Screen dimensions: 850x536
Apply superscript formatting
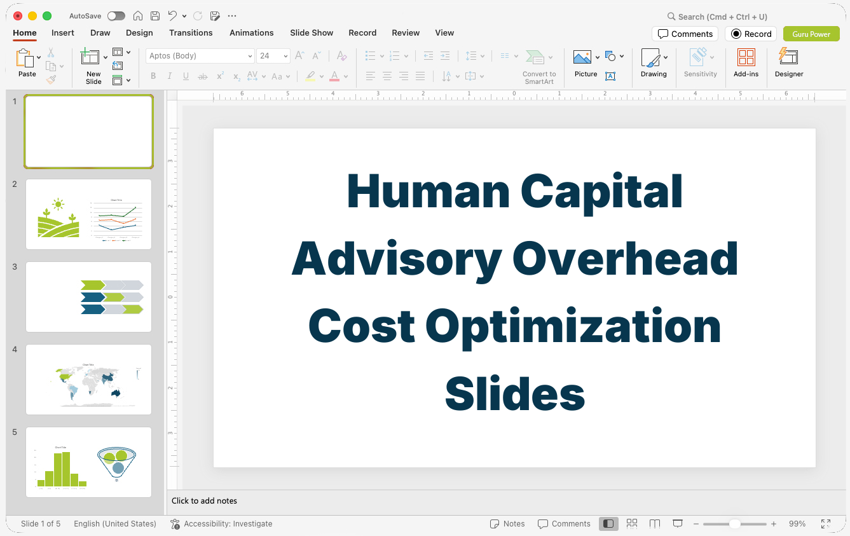tap(220, 76)
